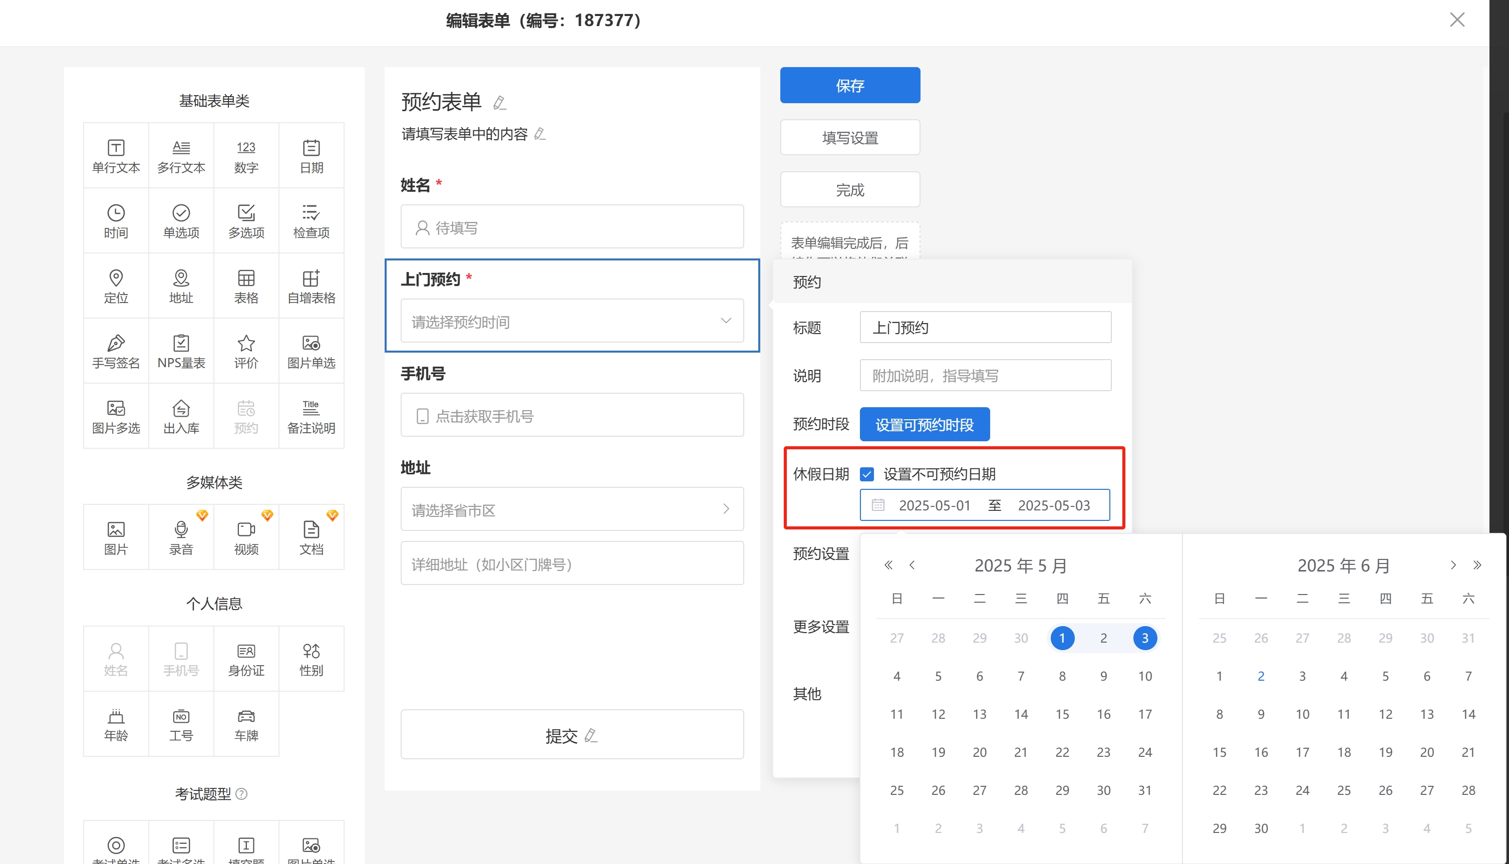Open the 请选择预约时间 dropdown
Image resolution: width=1509 pixels, height=864 pixels.
[572, 321]
